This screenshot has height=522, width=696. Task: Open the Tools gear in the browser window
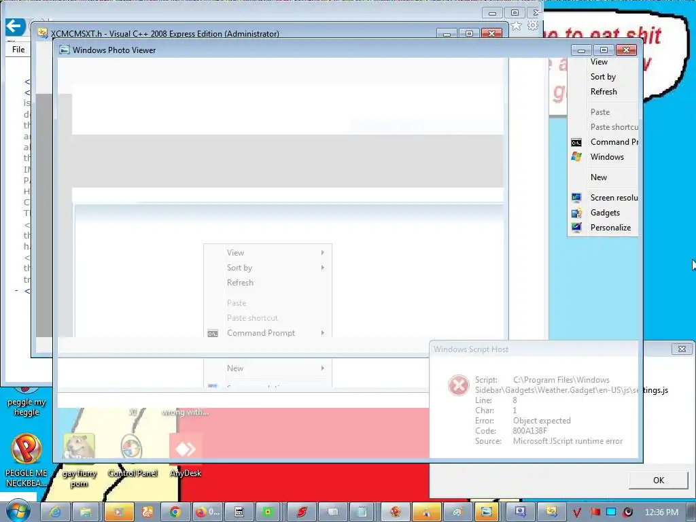coord(533,26)
